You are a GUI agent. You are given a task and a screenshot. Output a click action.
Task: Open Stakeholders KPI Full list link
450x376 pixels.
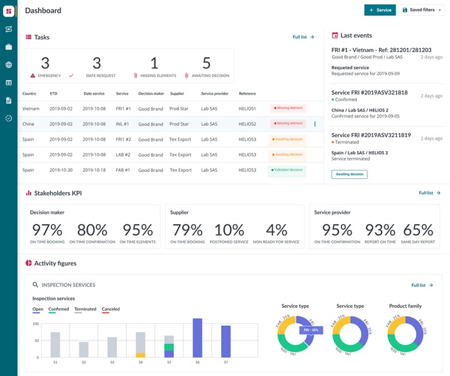[x=430, y=193]
